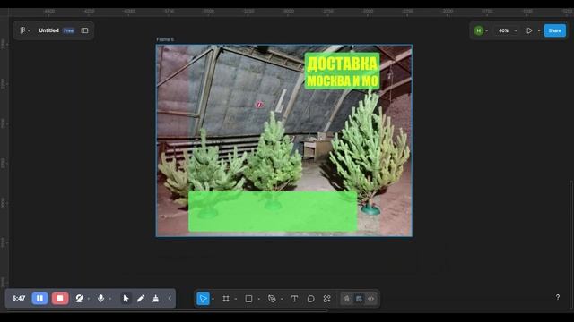Select the recorder pen drawing tool

(141, 298)
